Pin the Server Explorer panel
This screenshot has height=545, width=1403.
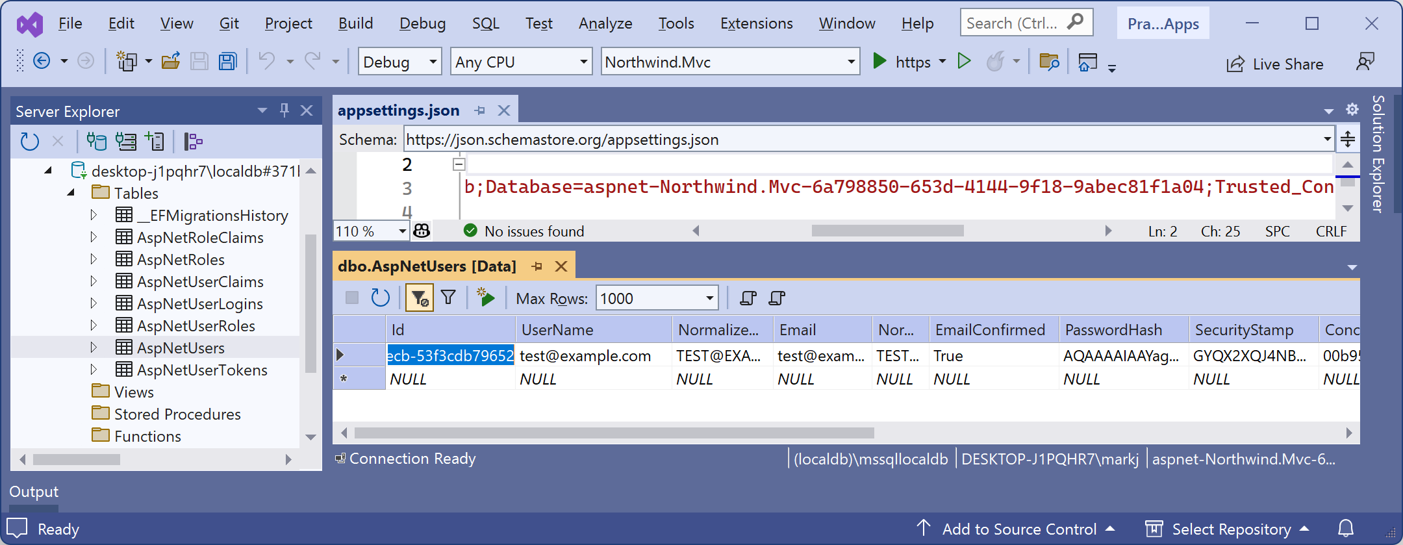(284, 110)
